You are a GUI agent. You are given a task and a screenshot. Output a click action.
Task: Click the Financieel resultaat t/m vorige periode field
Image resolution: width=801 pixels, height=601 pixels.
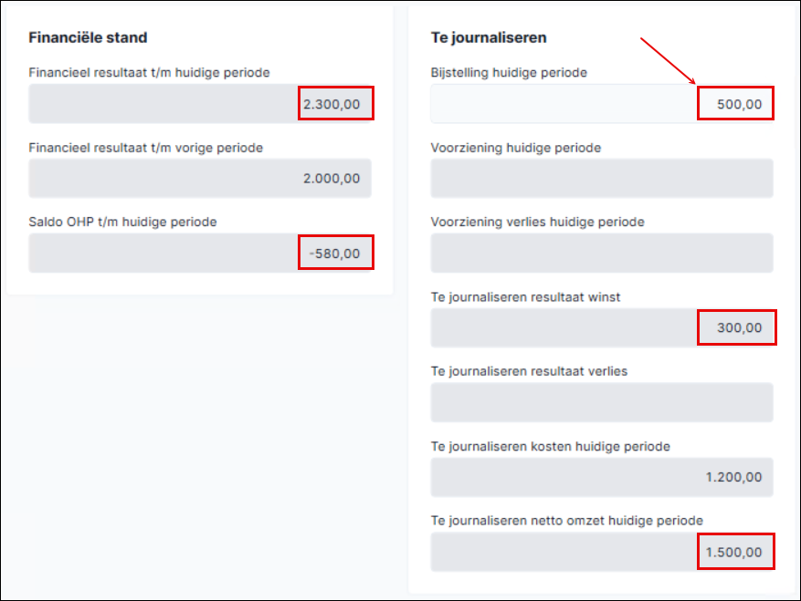pos(200,179)
